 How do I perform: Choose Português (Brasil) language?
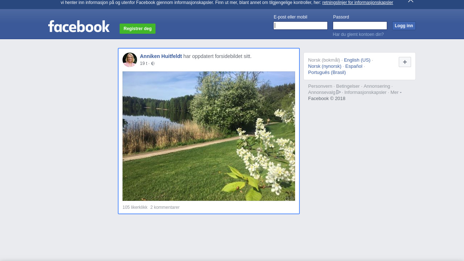tap(327, 72)
